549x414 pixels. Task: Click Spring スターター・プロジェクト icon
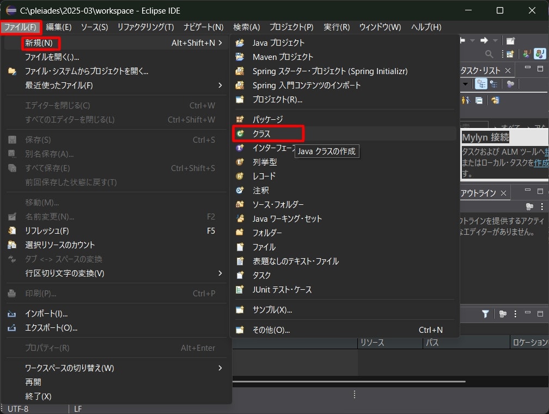point(240,71)
